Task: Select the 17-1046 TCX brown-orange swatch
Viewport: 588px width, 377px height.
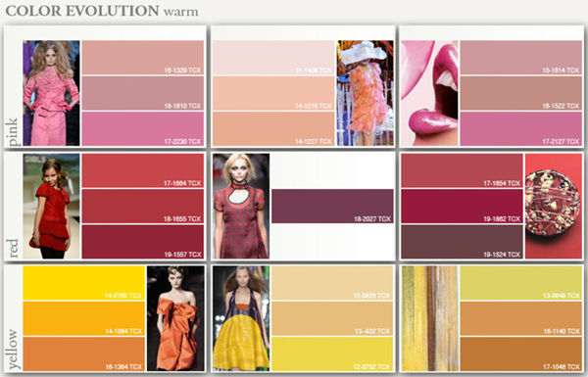Action: (x=521, y=354)
